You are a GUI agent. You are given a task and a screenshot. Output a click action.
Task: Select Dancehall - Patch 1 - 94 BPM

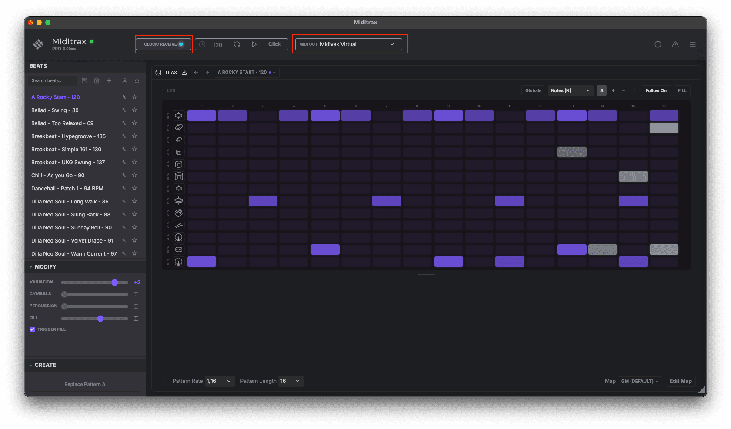(x=67, y=188)
